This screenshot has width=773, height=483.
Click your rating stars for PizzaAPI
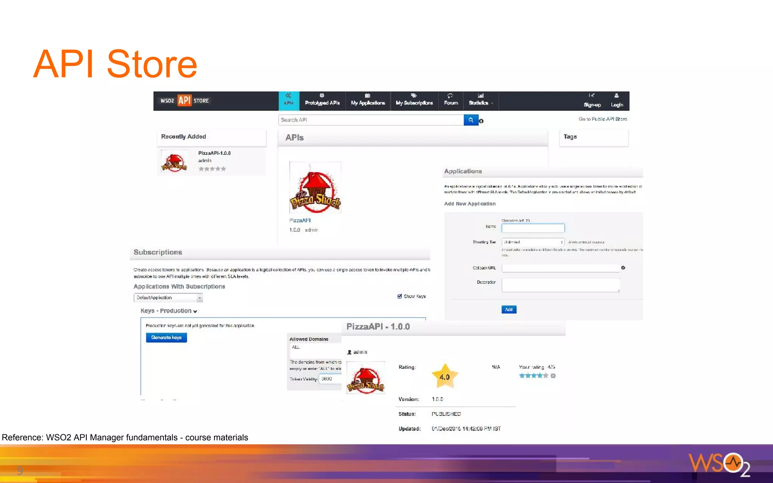click(533, 375)
